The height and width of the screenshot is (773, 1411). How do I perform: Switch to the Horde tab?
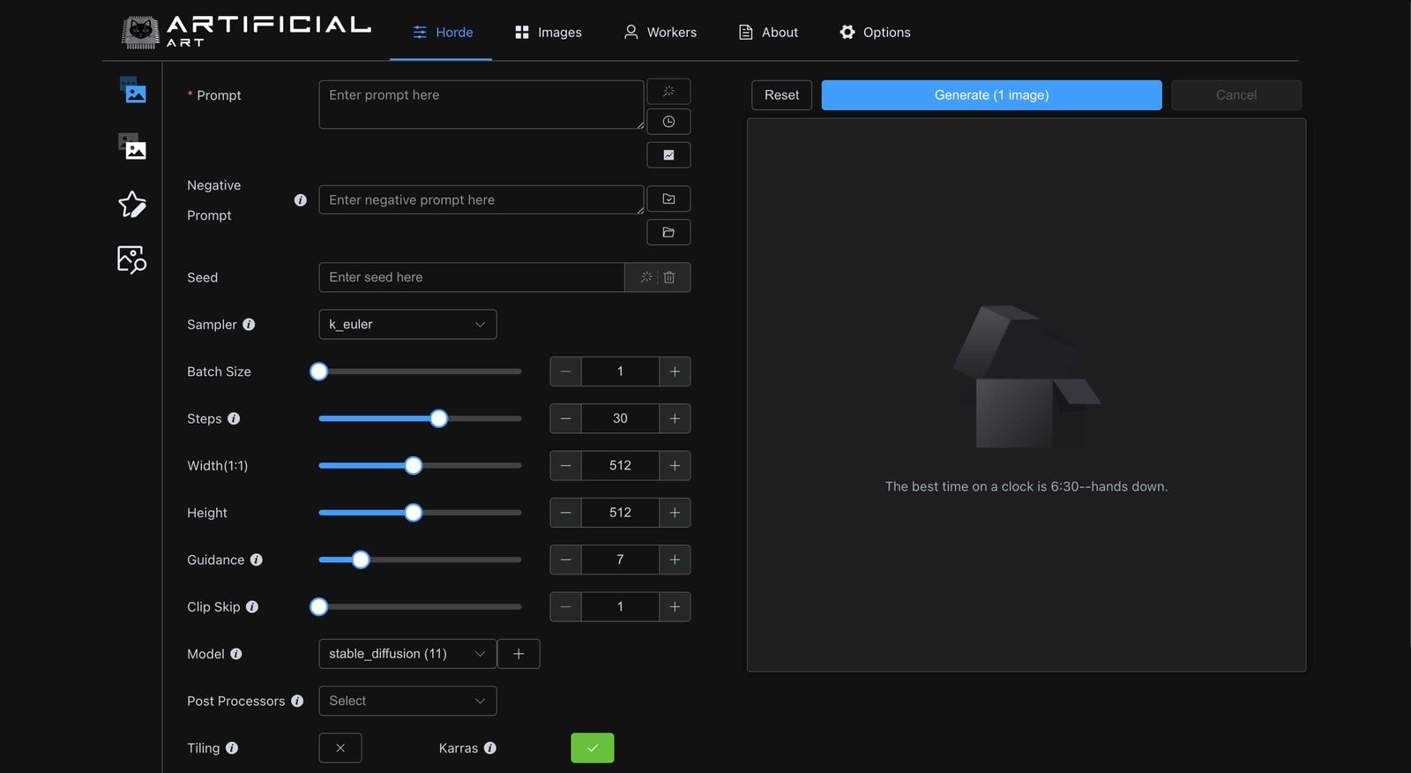(442, 32)
